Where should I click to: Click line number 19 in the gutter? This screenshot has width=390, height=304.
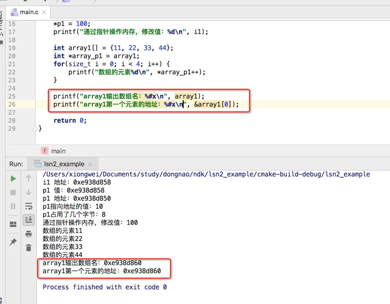click(x=12, y=48)
